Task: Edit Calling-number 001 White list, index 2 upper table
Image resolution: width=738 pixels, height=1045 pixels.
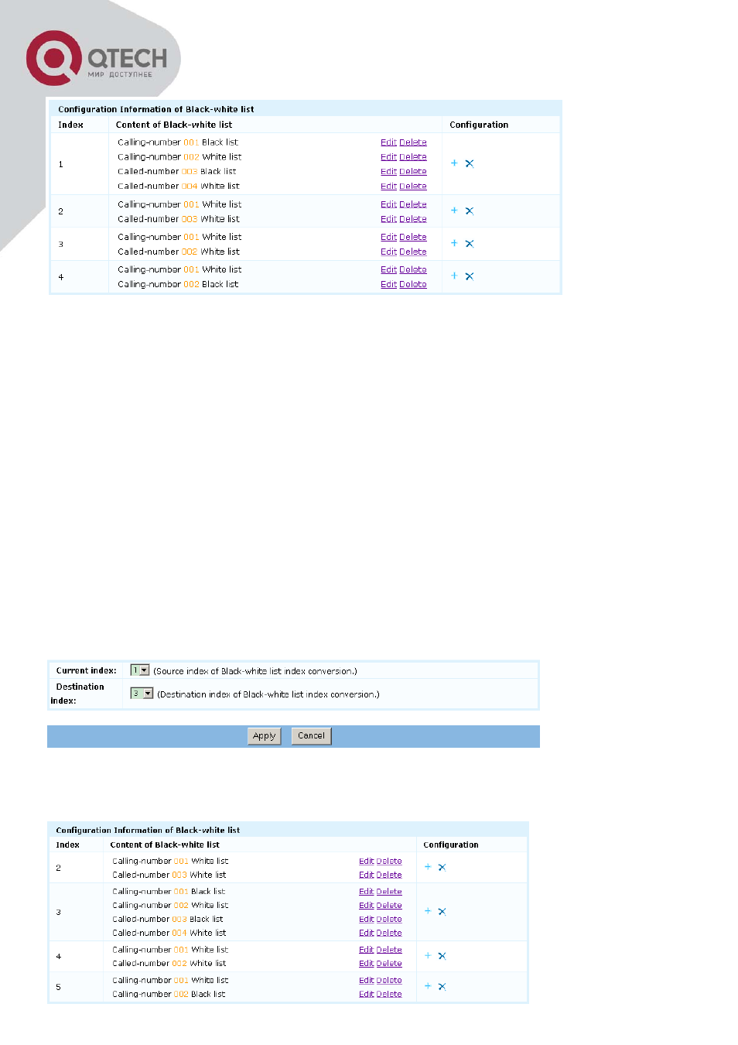Action: click(388, 204)
